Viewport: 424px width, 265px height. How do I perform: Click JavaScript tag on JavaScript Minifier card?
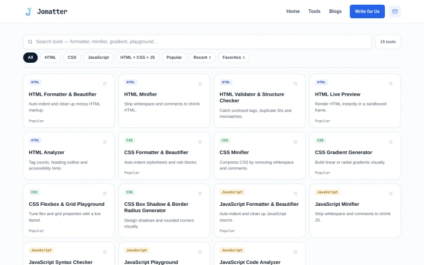tap(327, 192)
